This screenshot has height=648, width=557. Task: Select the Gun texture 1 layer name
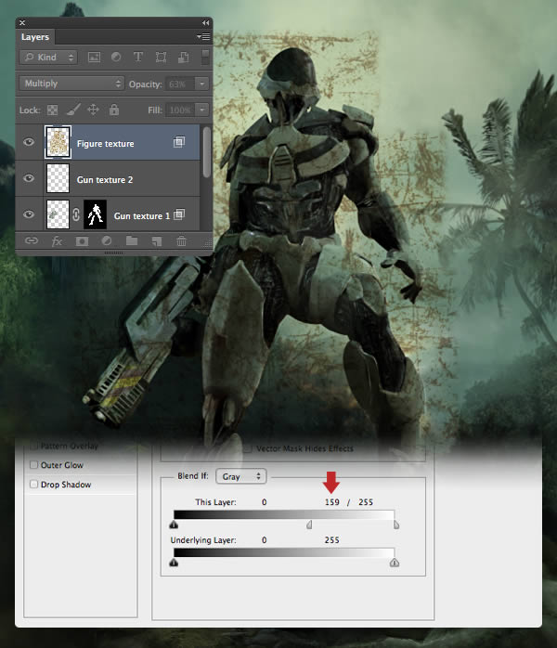tap(141, 216)
